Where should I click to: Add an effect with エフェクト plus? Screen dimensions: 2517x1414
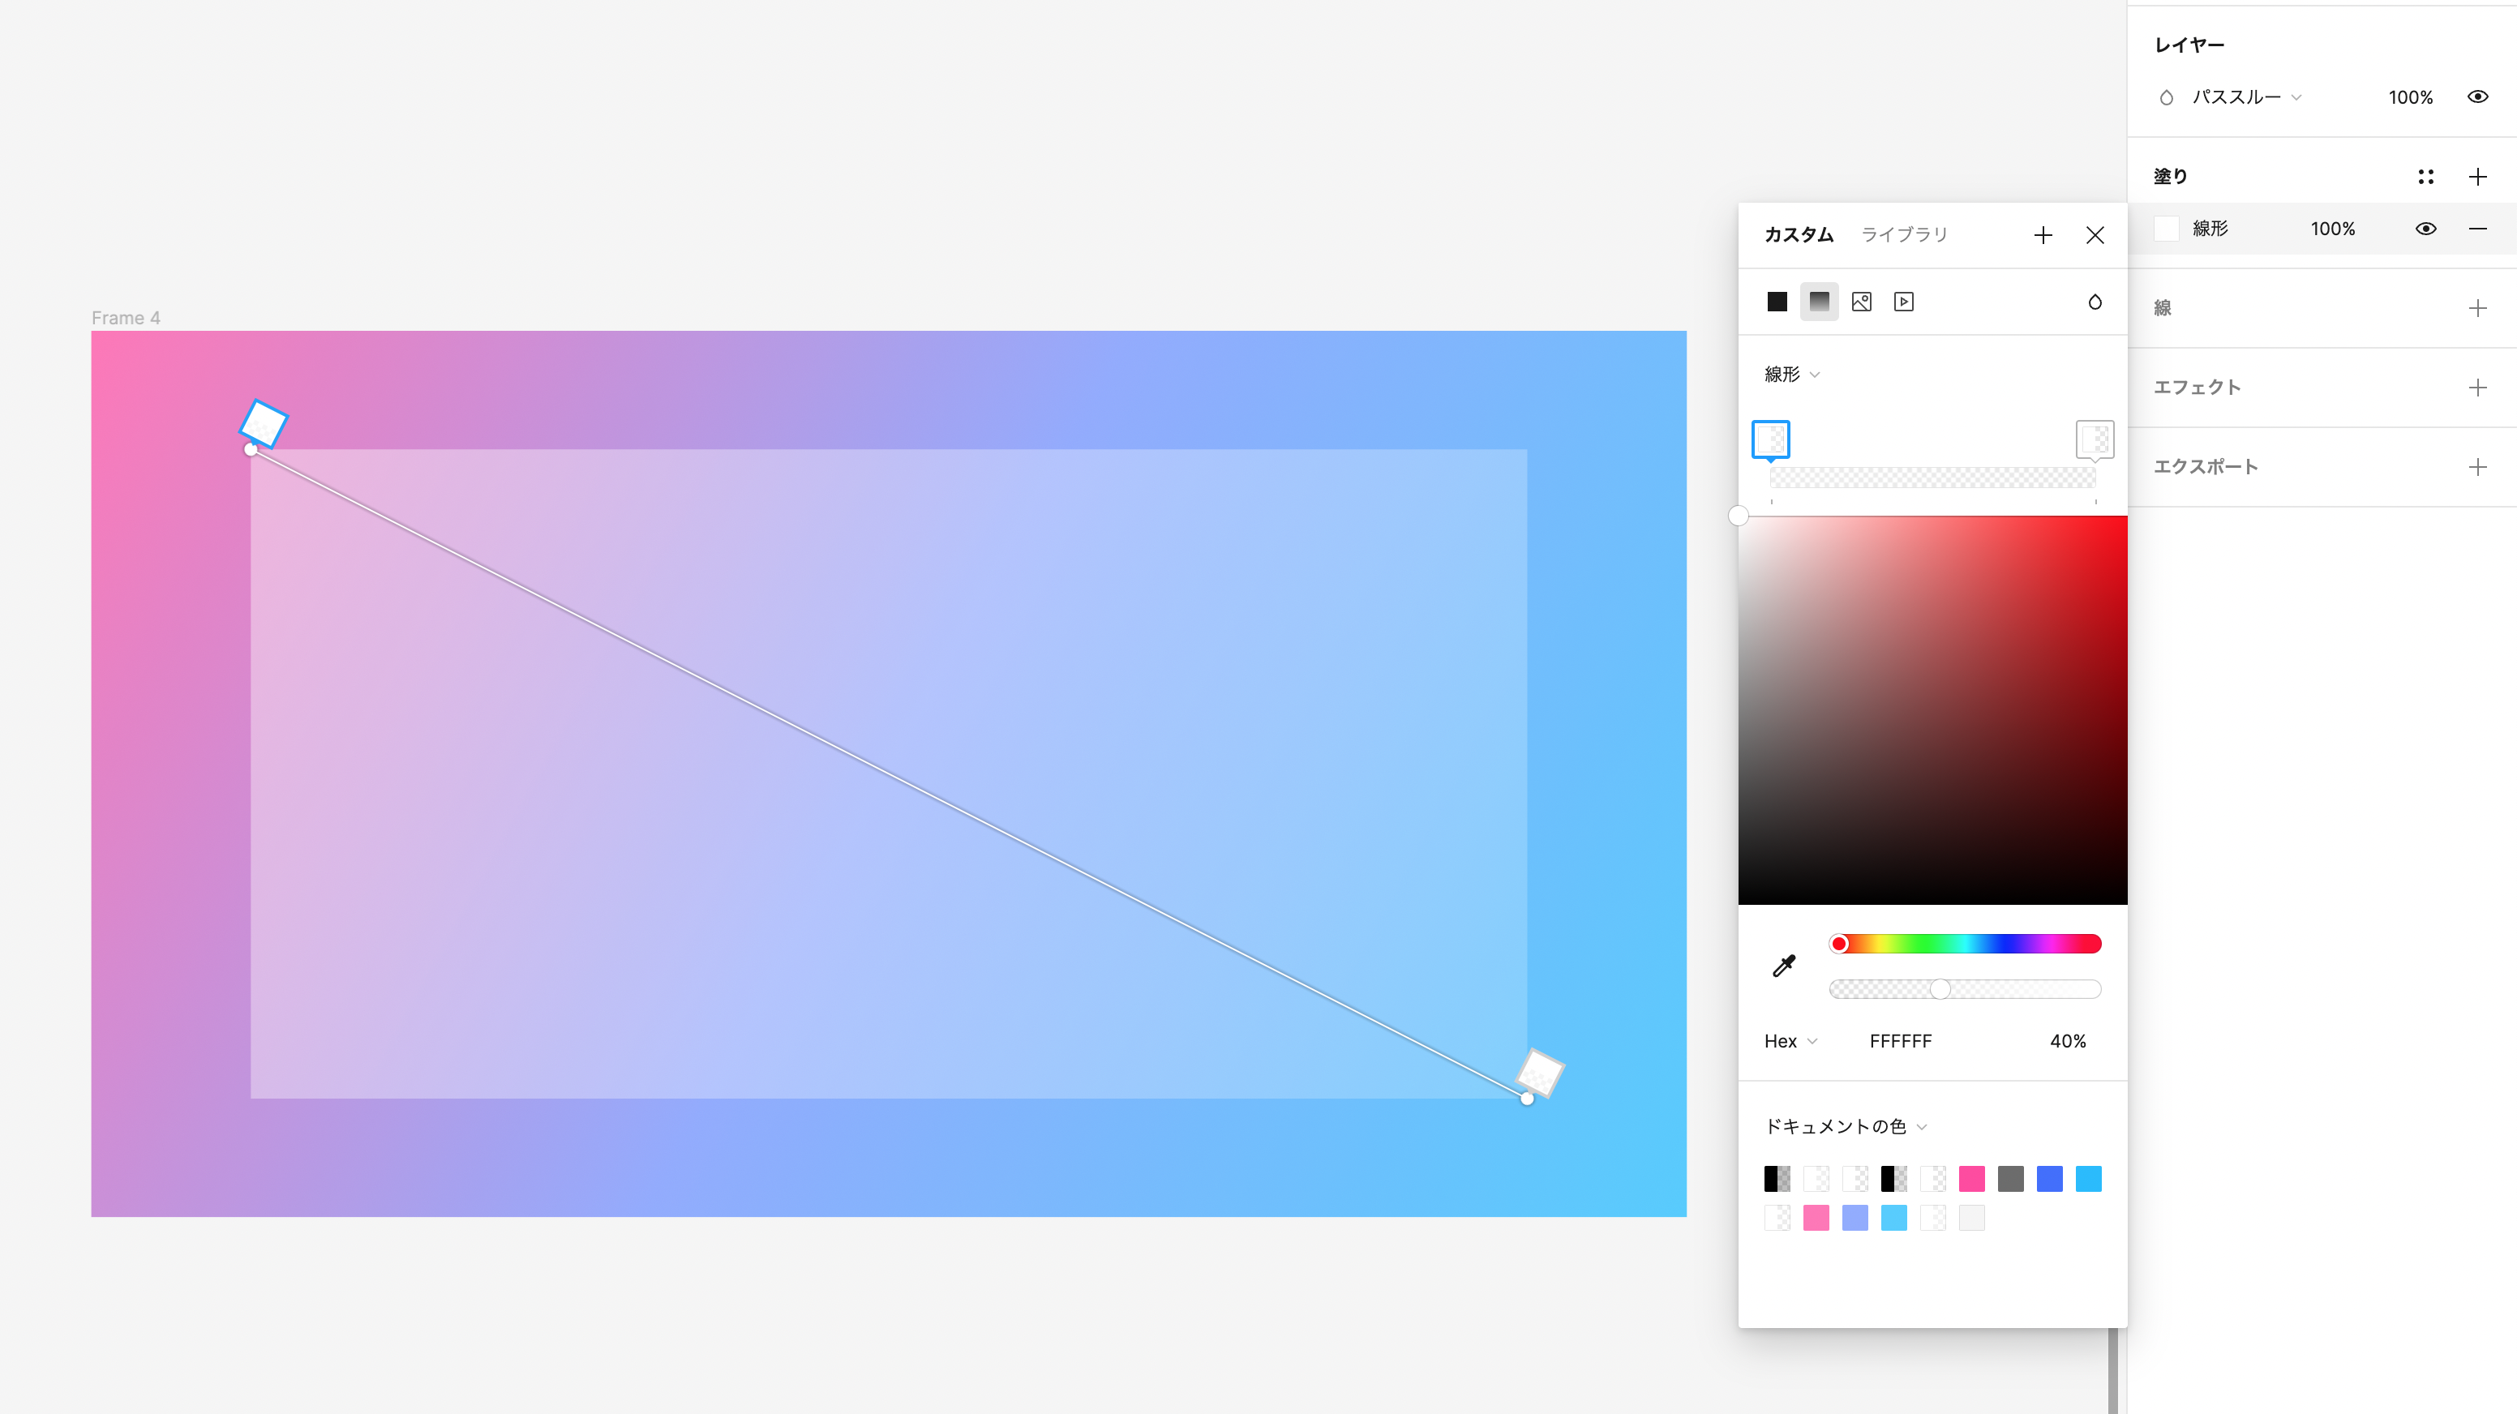[2477, 388]
